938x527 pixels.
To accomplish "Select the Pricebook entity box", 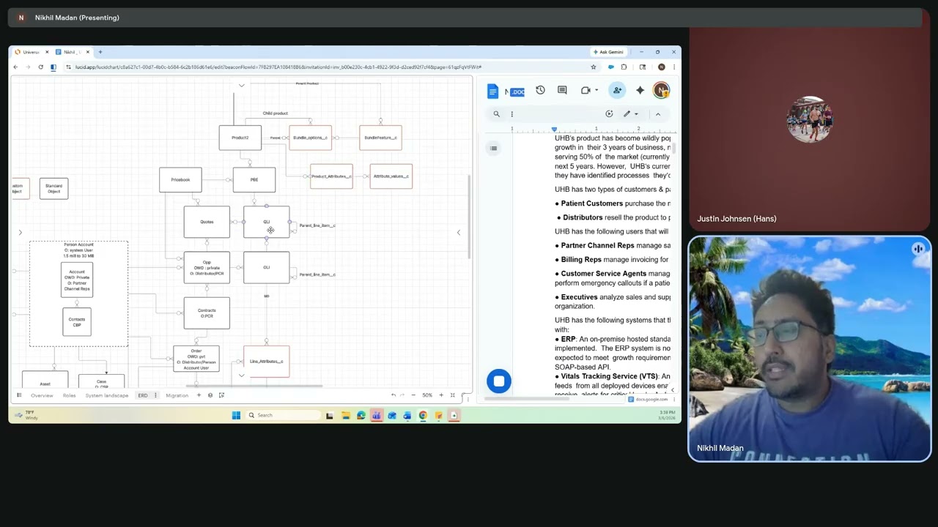I will click(180, 180).
